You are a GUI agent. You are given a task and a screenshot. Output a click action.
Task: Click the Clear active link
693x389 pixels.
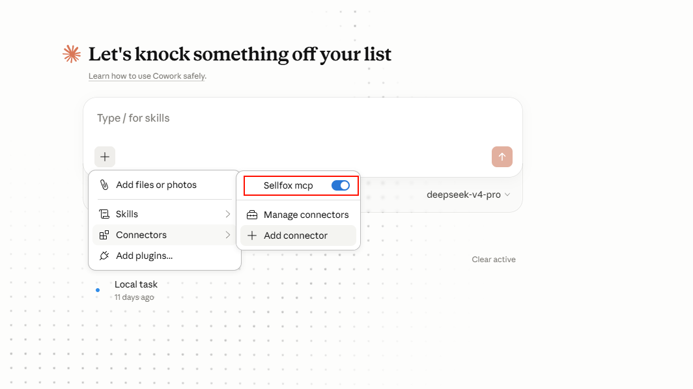pos(494,260)
